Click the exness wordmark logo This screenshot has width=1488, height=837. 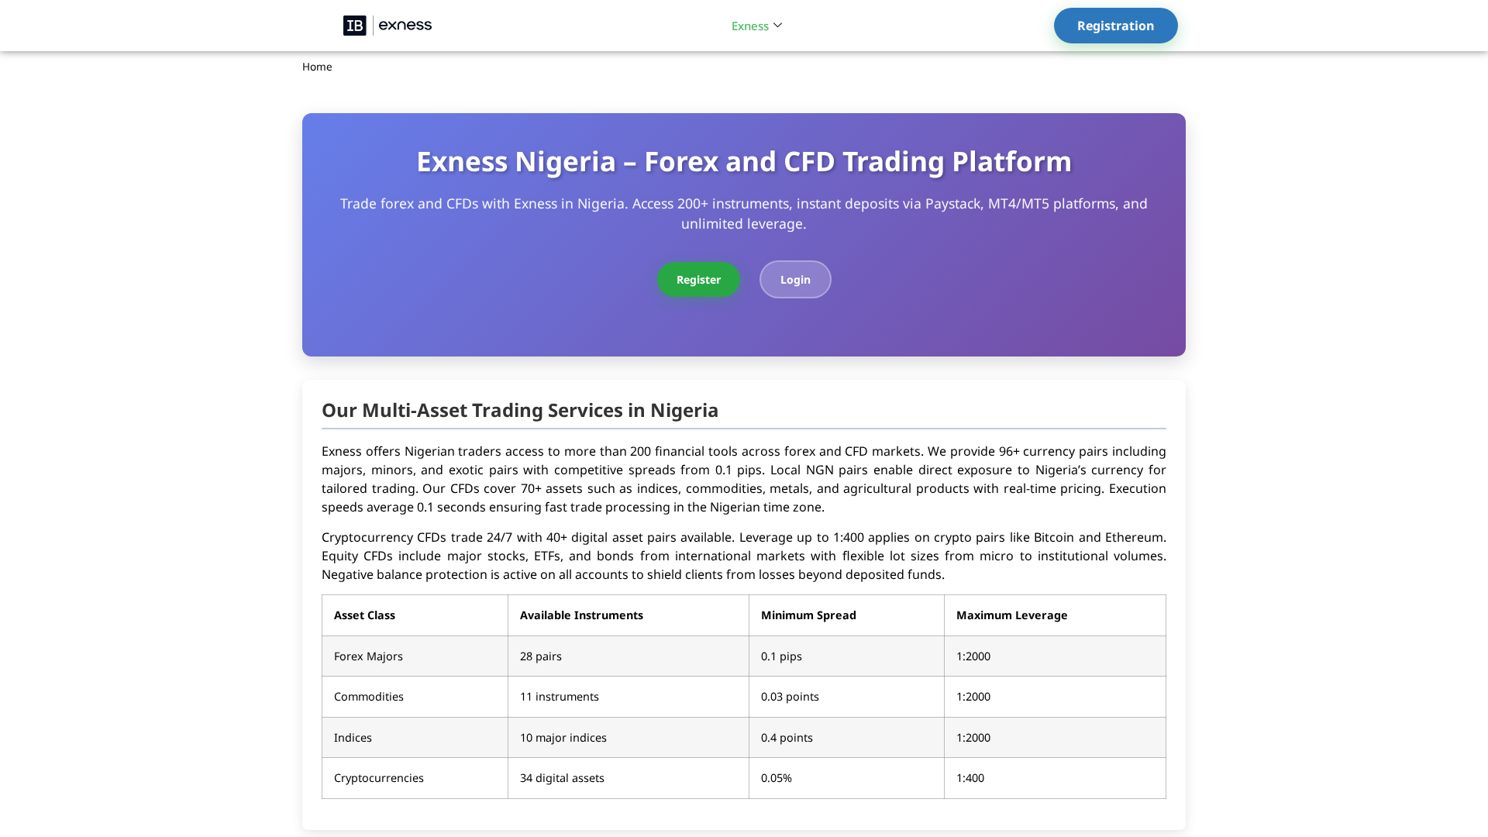405,26
